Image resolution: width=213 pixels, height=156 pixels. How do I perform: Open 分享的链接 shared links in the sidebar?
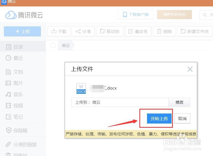coord(23,144)
